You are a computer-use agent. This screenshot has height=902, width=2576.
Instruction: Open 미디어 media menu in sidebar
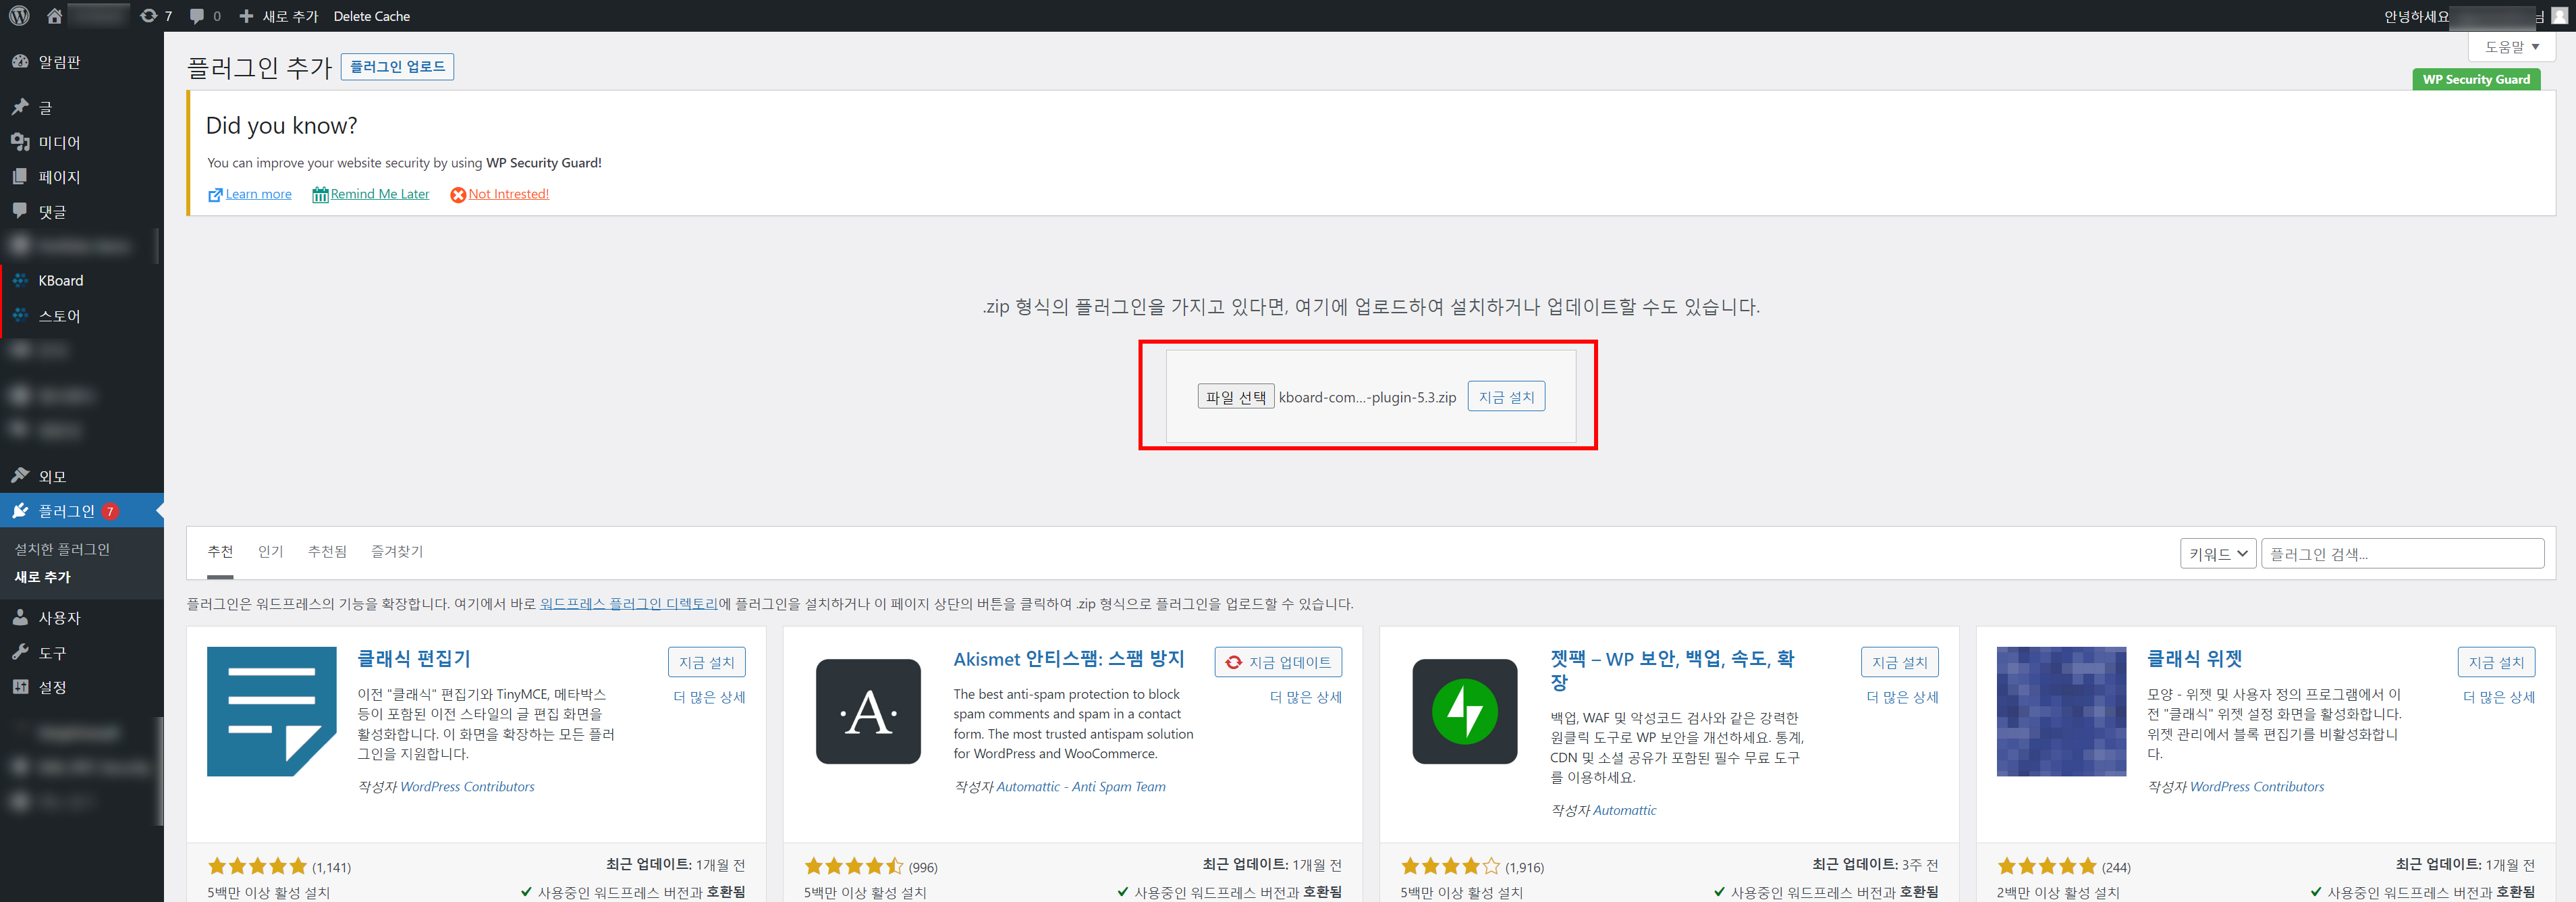tap(59, 142)
